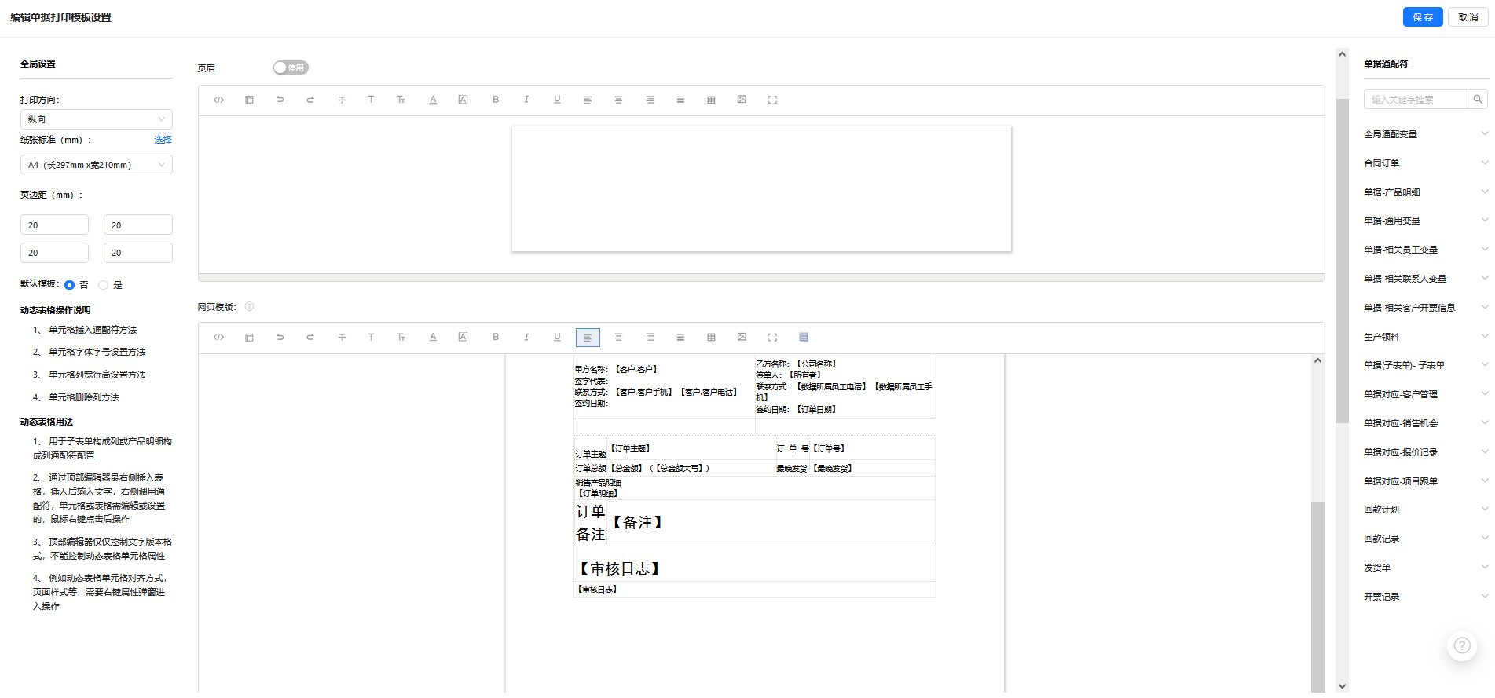The width and height of the screenshot is (1495, 698).
Task: Click source code icon in 页眉 toolbar
Action: tap(218, 100)
